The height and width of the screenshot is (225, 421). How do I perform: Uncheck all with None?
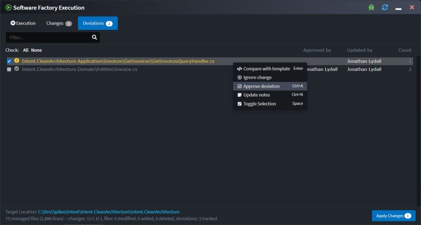tap(36, 50)
